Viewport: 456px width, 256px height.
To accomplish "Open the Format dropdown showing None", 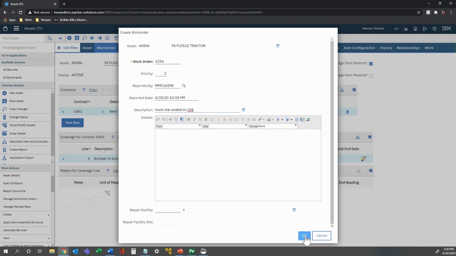I will pos(278,126).
